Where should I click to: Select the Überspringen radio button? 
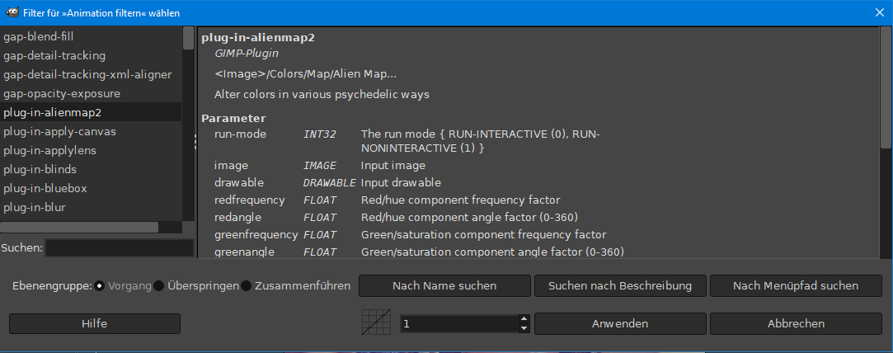(x=159, y=286)
